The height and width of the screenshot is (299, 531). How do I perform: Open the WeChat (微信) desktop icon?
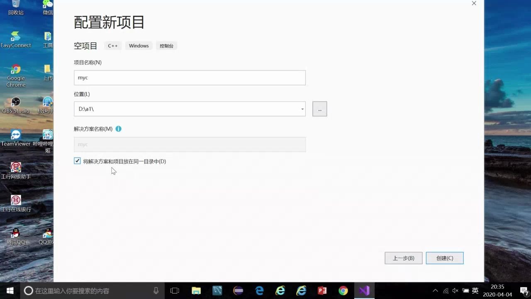tap(48, 7)
